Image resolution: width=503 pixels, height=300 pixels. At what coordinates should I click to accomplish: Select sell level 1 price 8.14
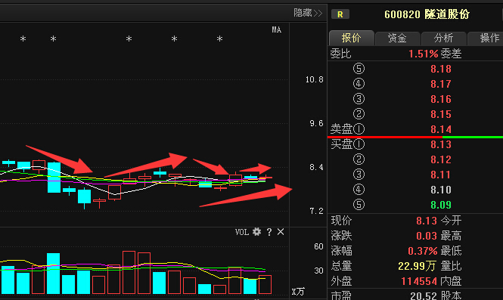click(x=441, y=129)
